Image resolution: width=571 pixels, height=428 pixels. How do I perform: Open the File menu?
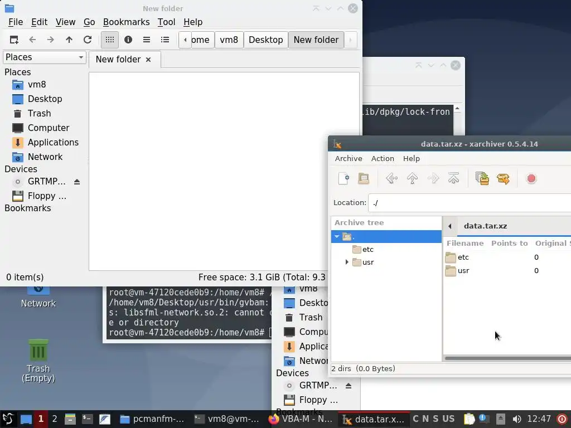pyautogui.click(x=16, y=22)
